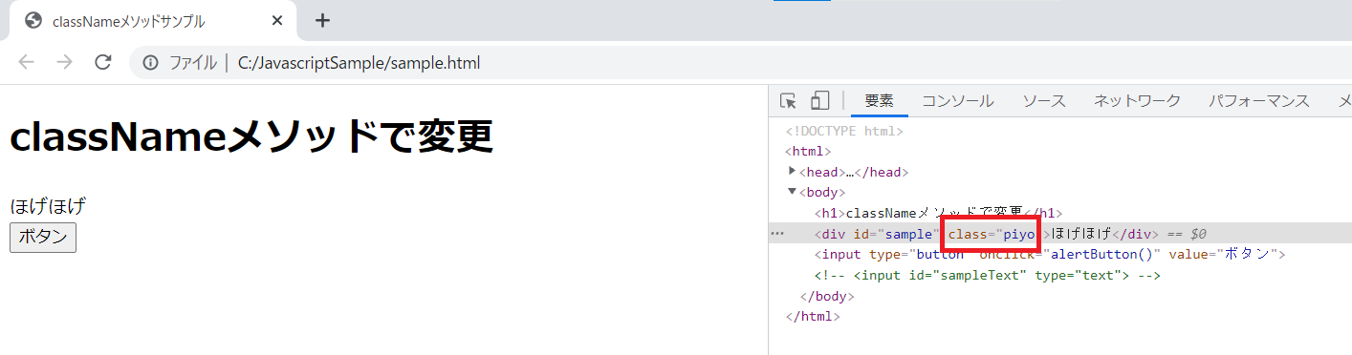This screenshot has width=1352, height=355.
Task: Click the address bar URL field
Action: point(359,63)
